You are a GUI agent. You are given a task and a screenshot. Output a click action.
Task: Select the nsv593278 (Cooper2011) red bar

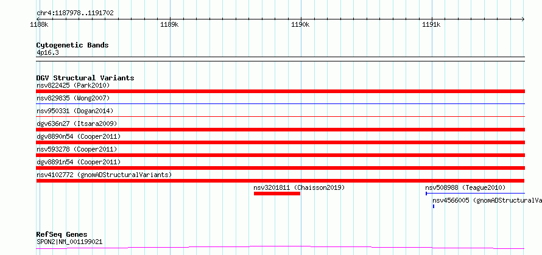[280, 155]
